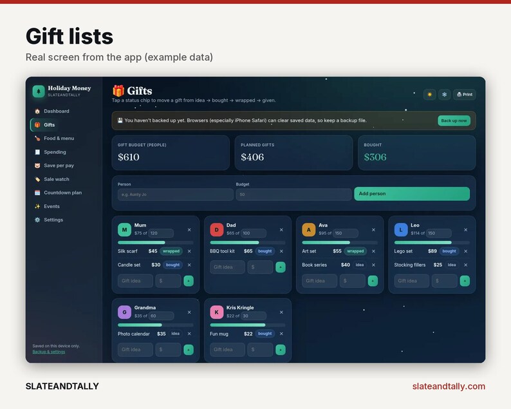The image size is (511, 409).
Task: Remove Leo's card with X
Action: [466, 230]
